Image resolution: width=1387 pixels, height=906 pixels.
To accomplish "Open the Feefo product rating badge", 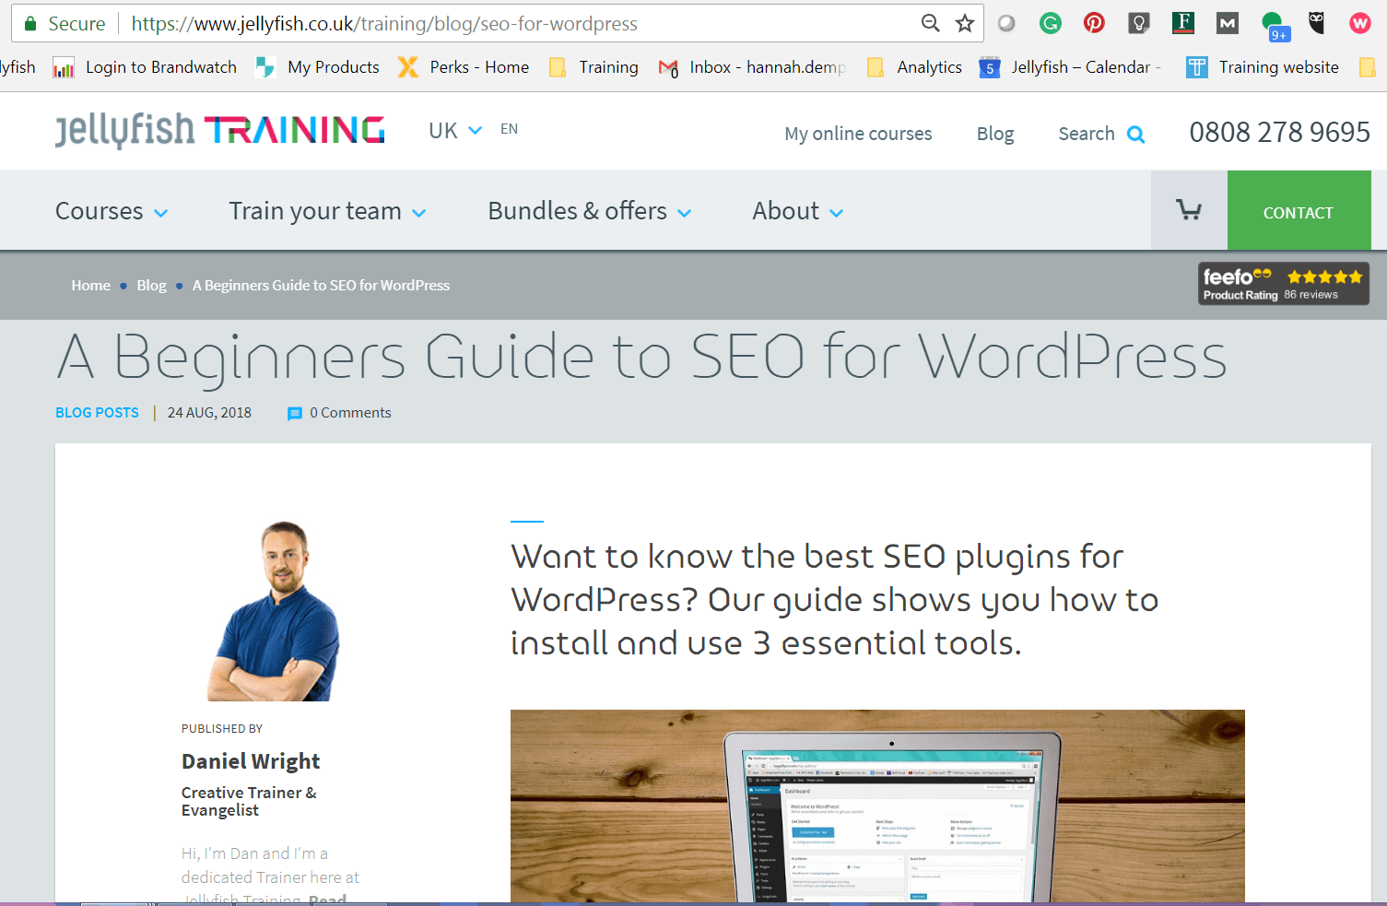I will [x=1283, y=284].
